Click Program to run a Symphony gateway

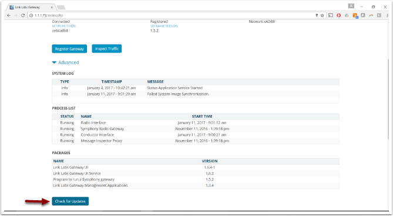tap(84, 179)
